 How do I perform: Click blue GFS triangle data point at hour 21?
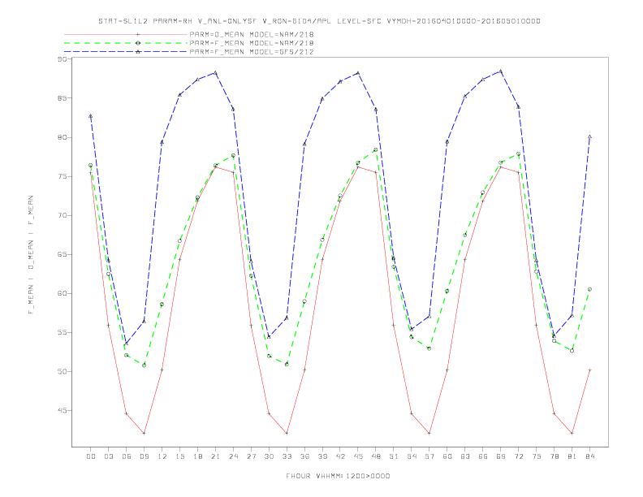(215, 73)
